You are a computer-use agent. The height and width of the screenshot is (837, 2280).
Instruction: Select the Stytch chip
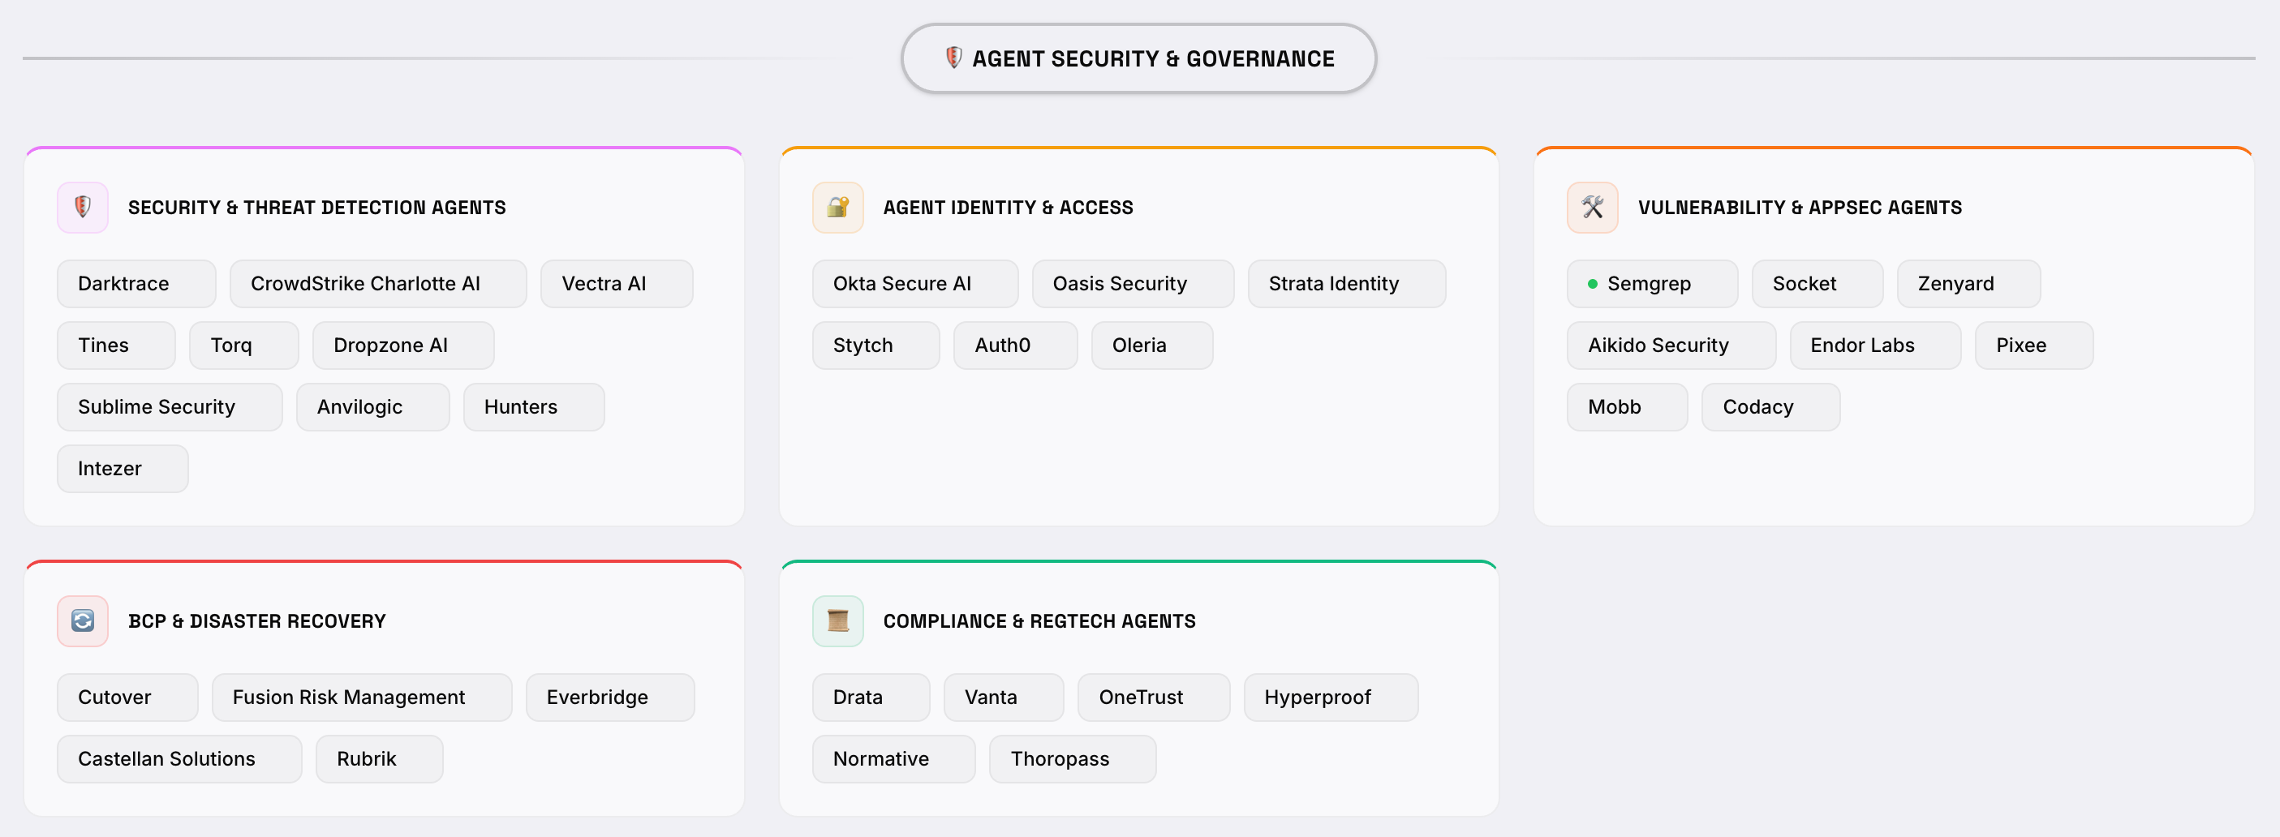coord(876,346)
